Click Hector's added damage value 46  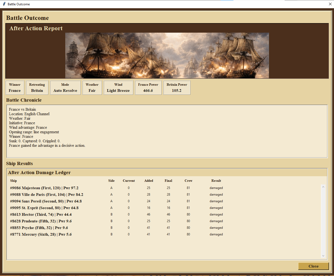149,214
